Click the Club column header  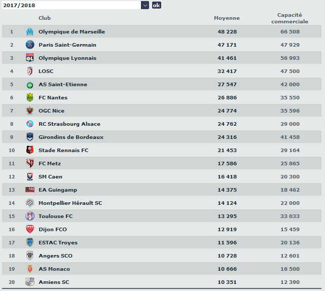45,18
